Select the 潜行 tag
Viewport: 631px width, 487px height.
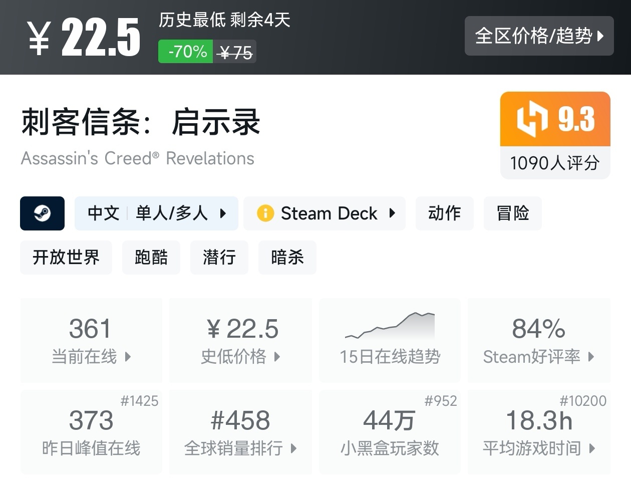tap(219, 258)
